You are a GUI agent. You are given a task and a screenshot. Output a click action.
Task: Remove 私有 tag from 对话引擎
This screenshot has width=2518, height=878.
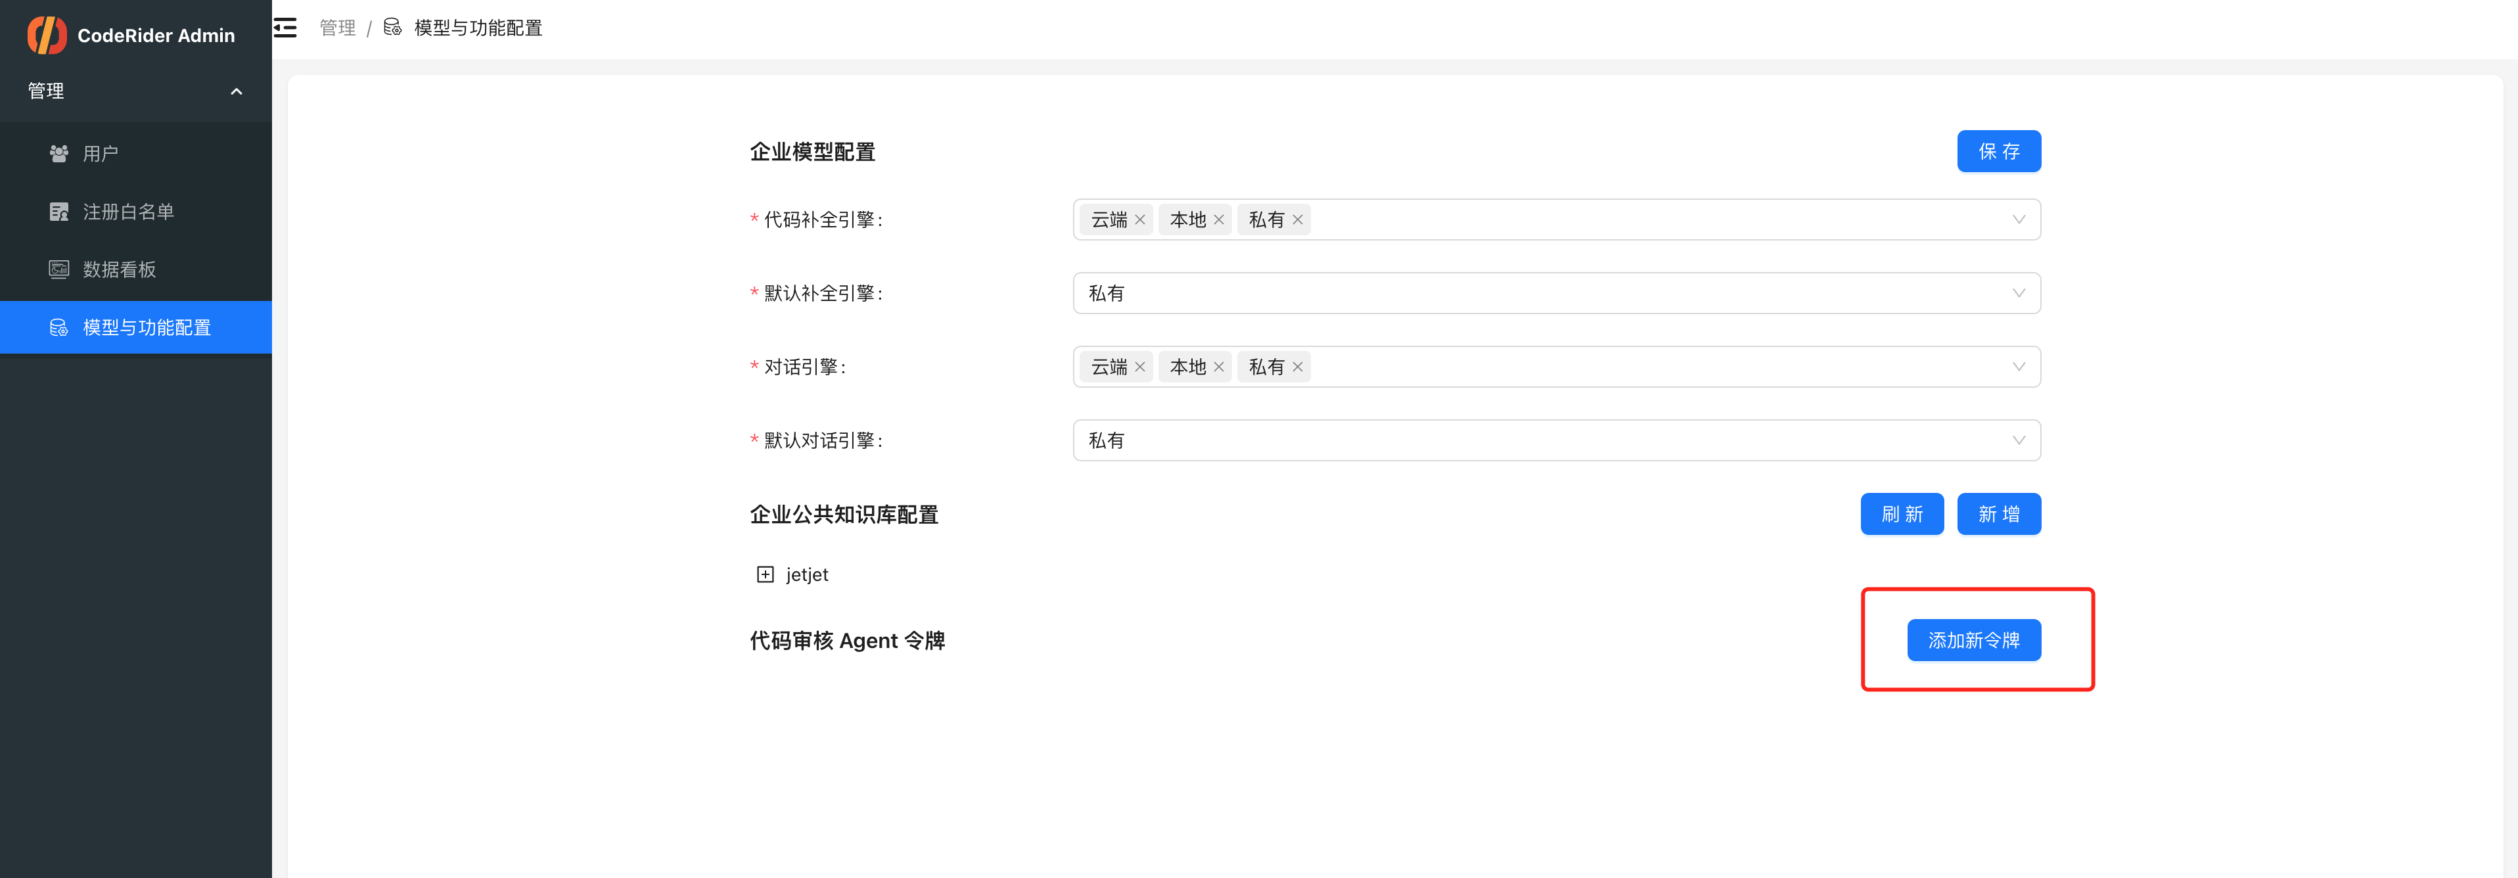coord(1298,367)
